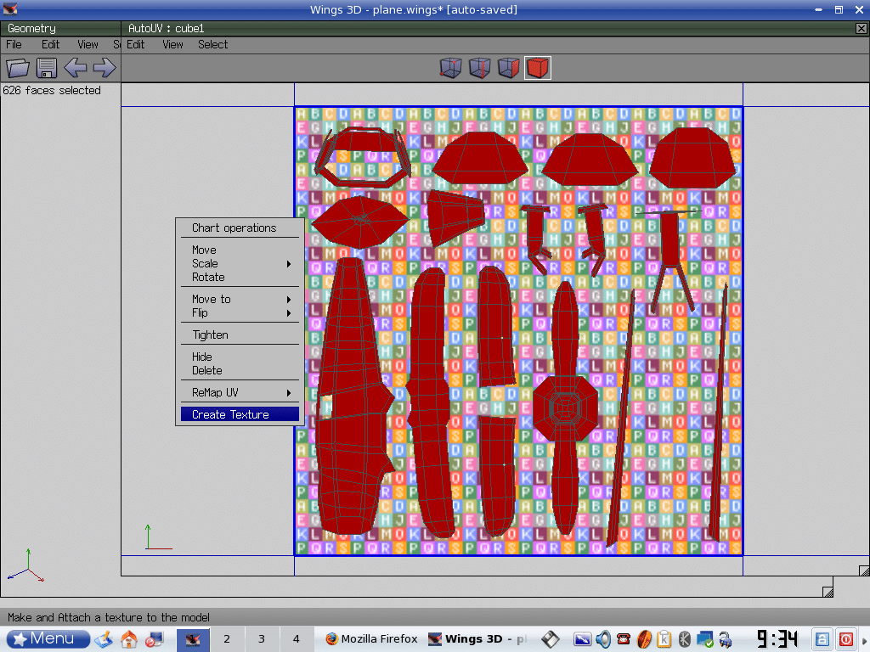The image size is (870, 652).
Task: Switch to edge selection mode cube
Action: click(x=480, y=68)
